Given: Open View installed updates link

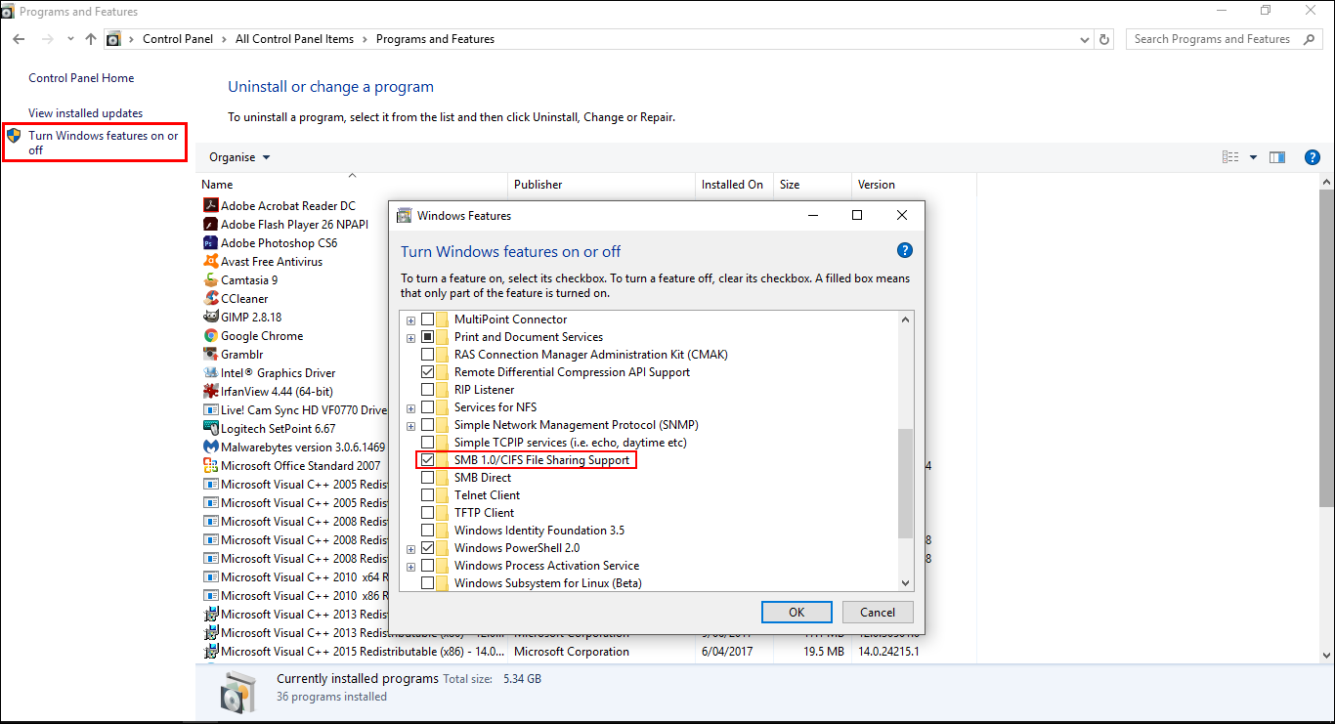Looking at the screenshot, I should [x=85, y=113].
